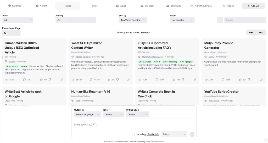Image resolution: width=268 pixels, height=143 pixels.
Task: Expand the Tone dropdown
Action: 113,115
